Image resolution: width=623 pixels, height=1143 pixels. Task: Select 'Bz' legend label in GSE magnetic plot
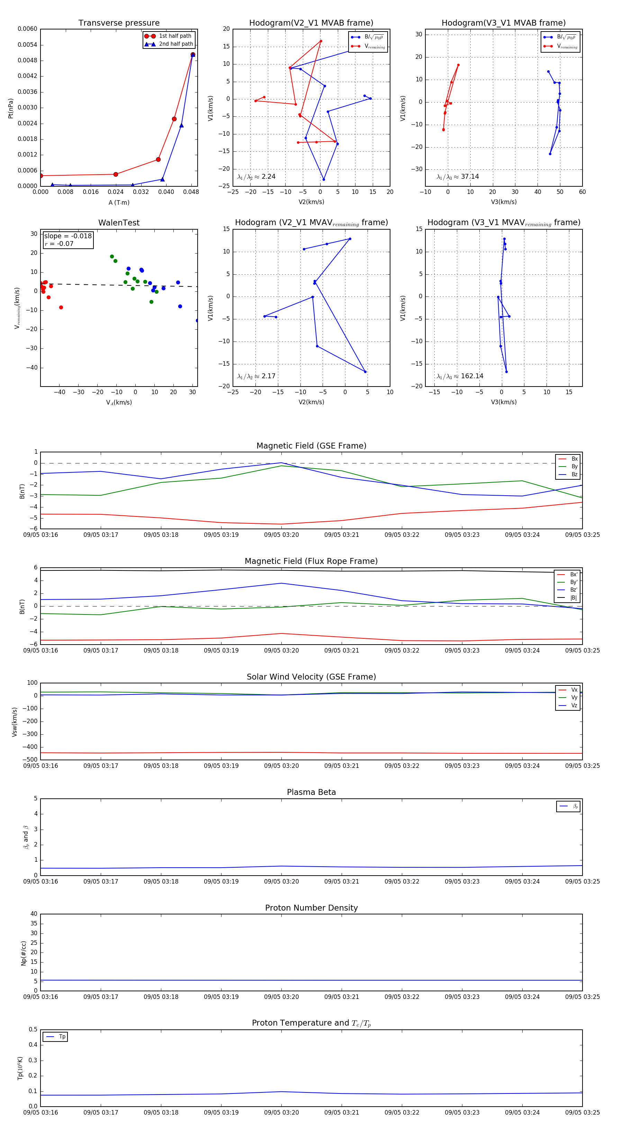point(574,474)
